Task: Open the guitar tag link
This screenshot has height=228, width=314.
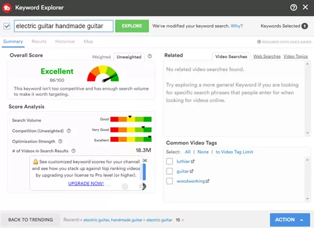Action: pos(182,171)
